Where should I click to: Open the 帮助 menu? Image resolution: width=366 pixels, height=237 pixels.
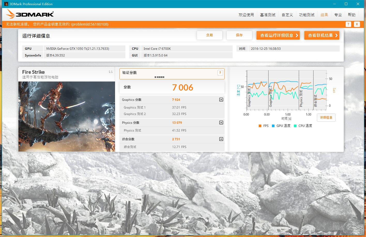point(352,15)
